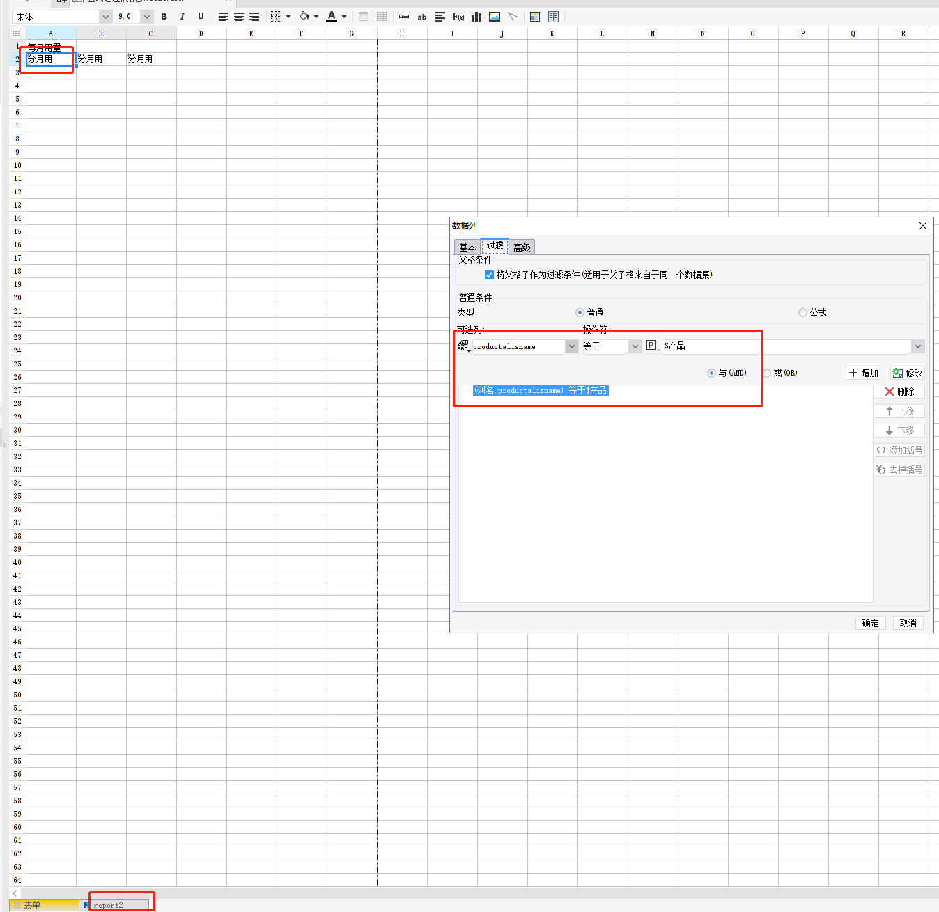
Task: Click the $产品 value input field
Action: [786, 346]
